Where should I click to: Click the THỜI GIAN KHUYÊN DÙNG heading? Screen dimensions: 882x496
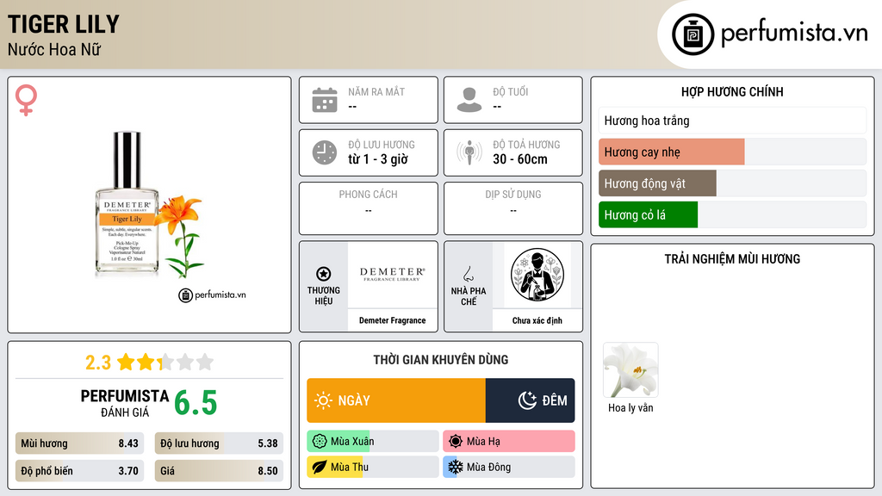point(441,360)
